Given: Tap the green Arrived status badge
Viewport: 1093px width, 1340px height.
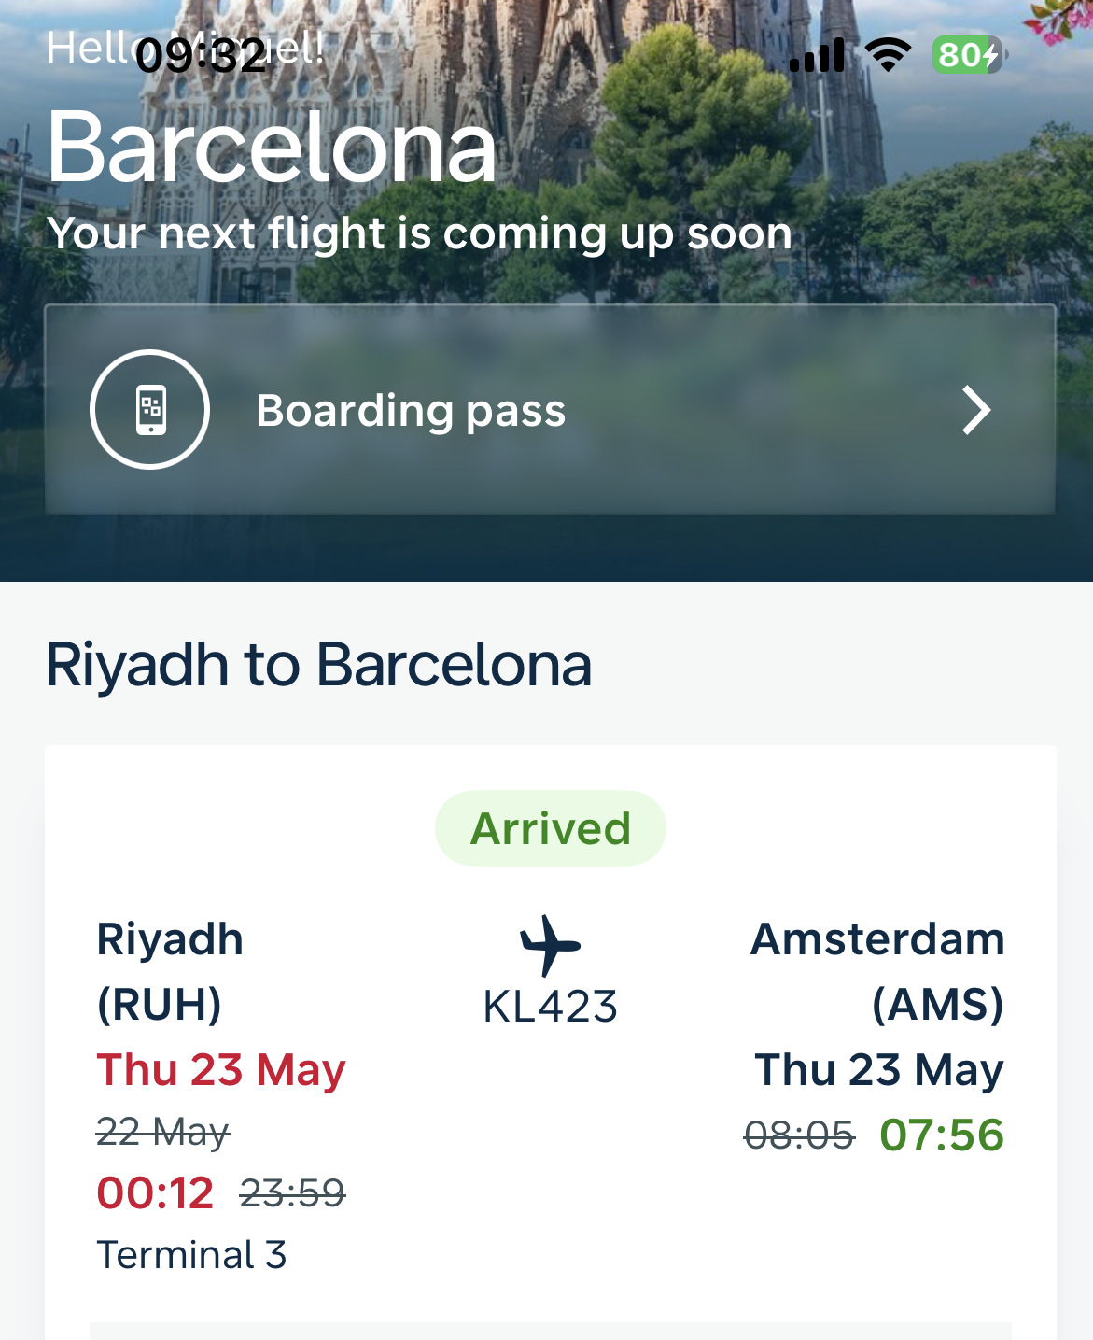Looking at the screenshot, I should coord(551,828).
